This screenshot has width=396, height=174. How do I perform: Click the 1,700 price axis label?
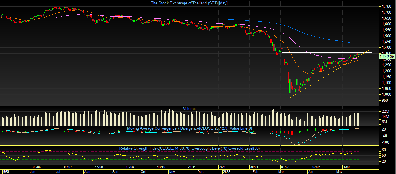[386, 12]
